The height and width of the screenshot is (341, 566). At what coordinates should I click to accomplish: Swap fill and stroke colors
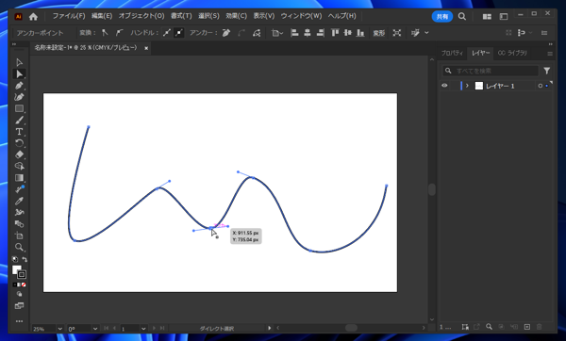25,259
